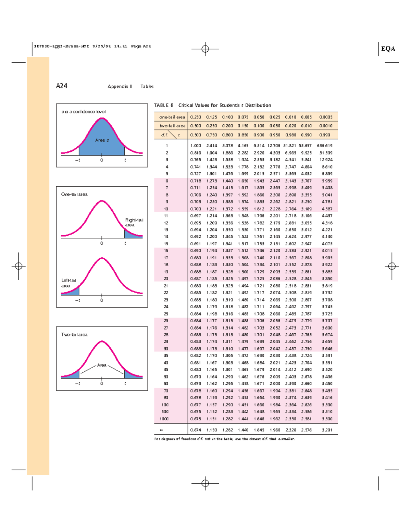Viewport: 411px width, 532px height.
Task: Click the 'Tables' header text
Action: click(147, 87)
